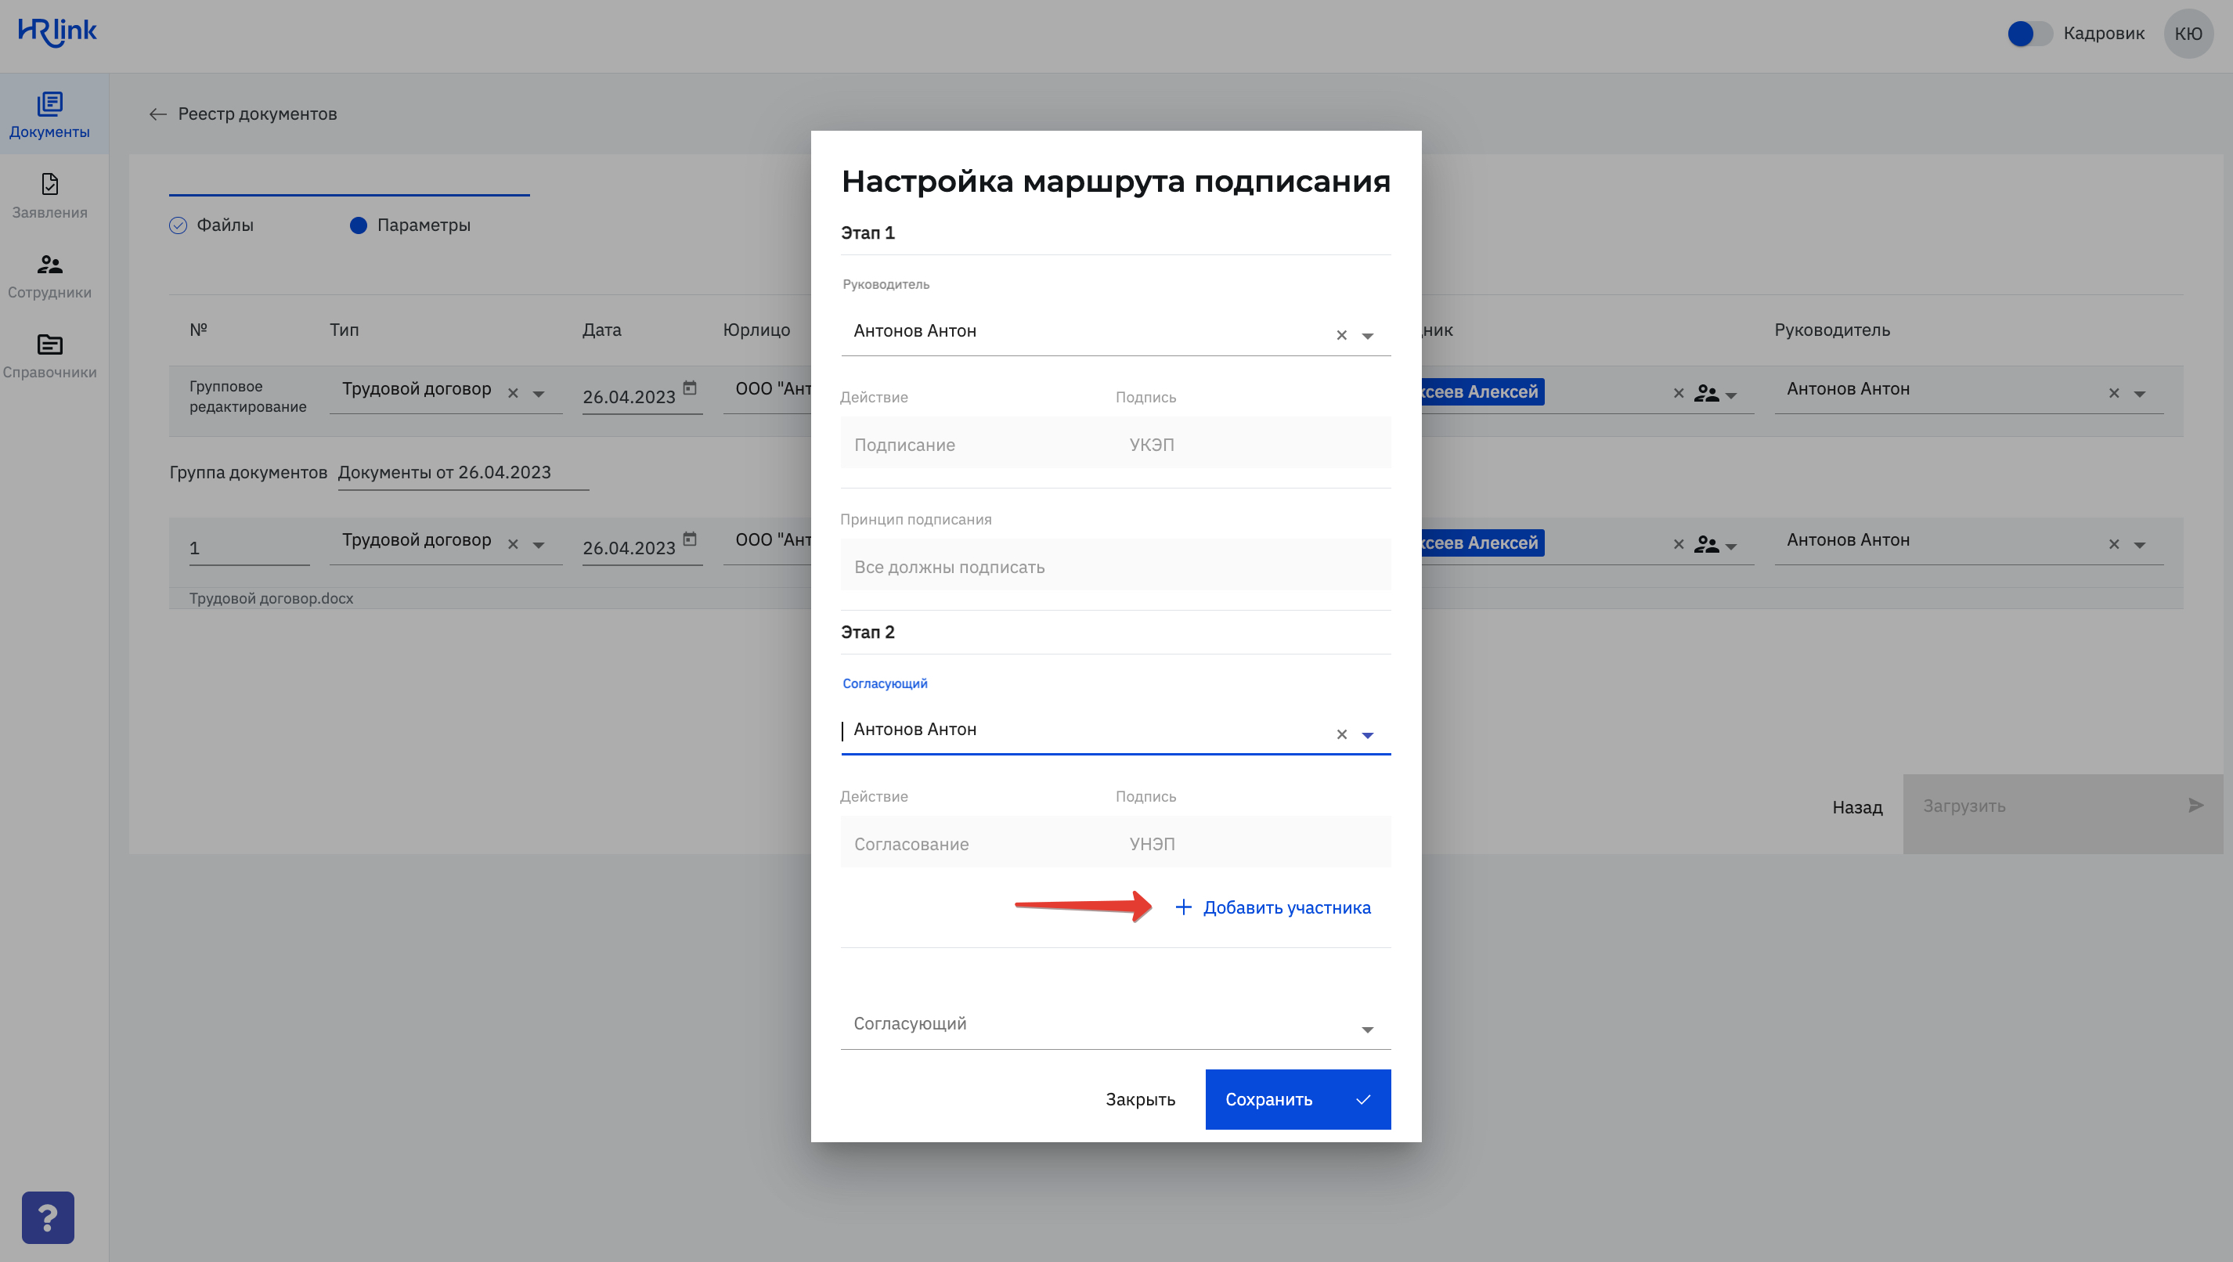This screenshot has height=1262, width=2233.
Task: Clear employee selection in row 1
Action: 1678,544
